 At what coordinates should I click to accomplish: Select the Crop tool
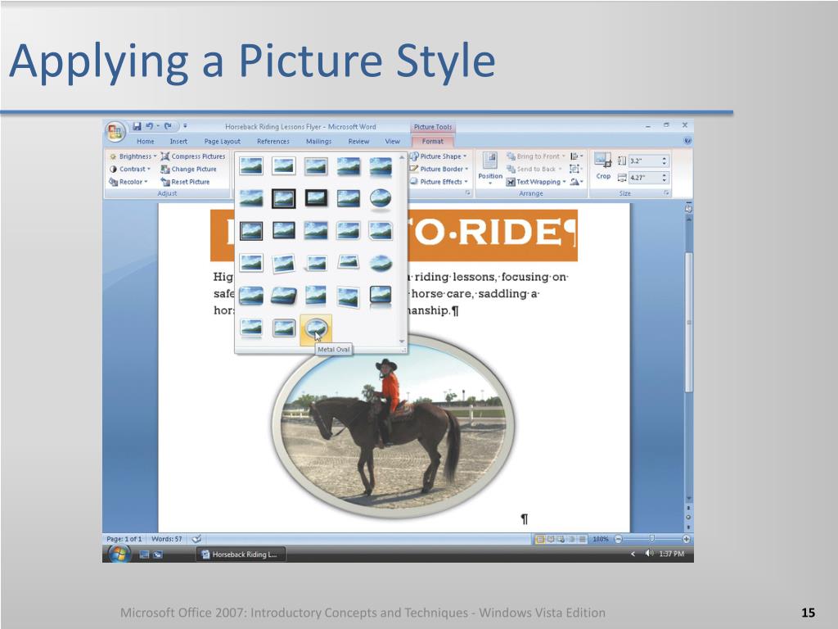coord(603,165)
